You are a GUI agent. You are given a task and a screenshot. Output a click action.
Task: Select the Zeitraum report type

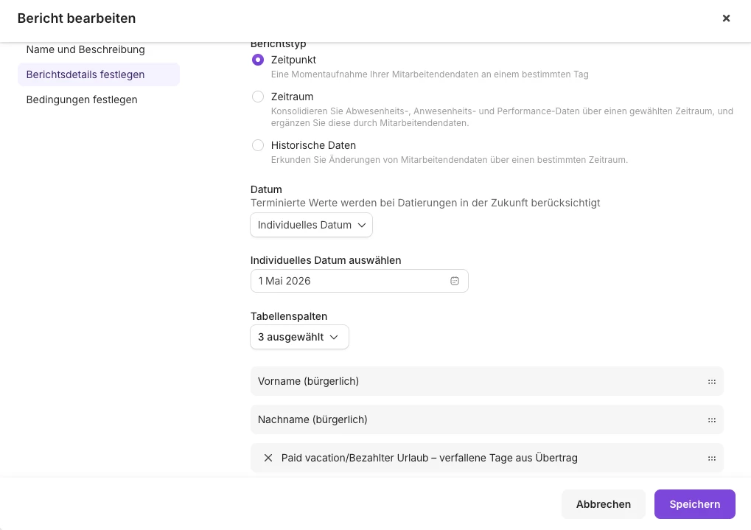pos(258,97)
